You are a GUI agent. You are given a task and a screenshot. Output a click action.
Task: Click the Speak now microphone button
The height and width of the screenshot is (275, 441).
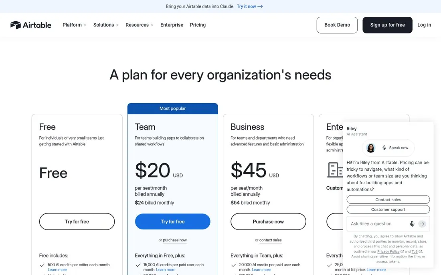[x=395, y=148]
